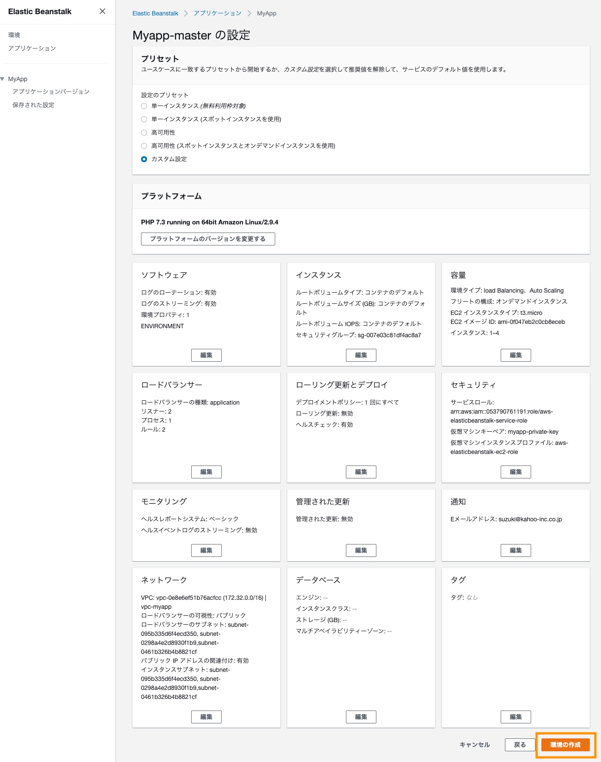
Task: Edit the セキュリティ configuration card
Action: pyautogui.click(x=516, y=472)
